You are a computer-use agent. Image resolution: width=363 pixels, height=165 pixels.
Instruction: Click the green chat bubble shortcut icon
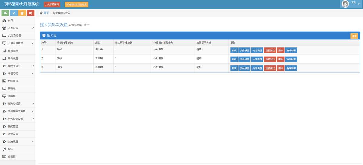(5, 13)
